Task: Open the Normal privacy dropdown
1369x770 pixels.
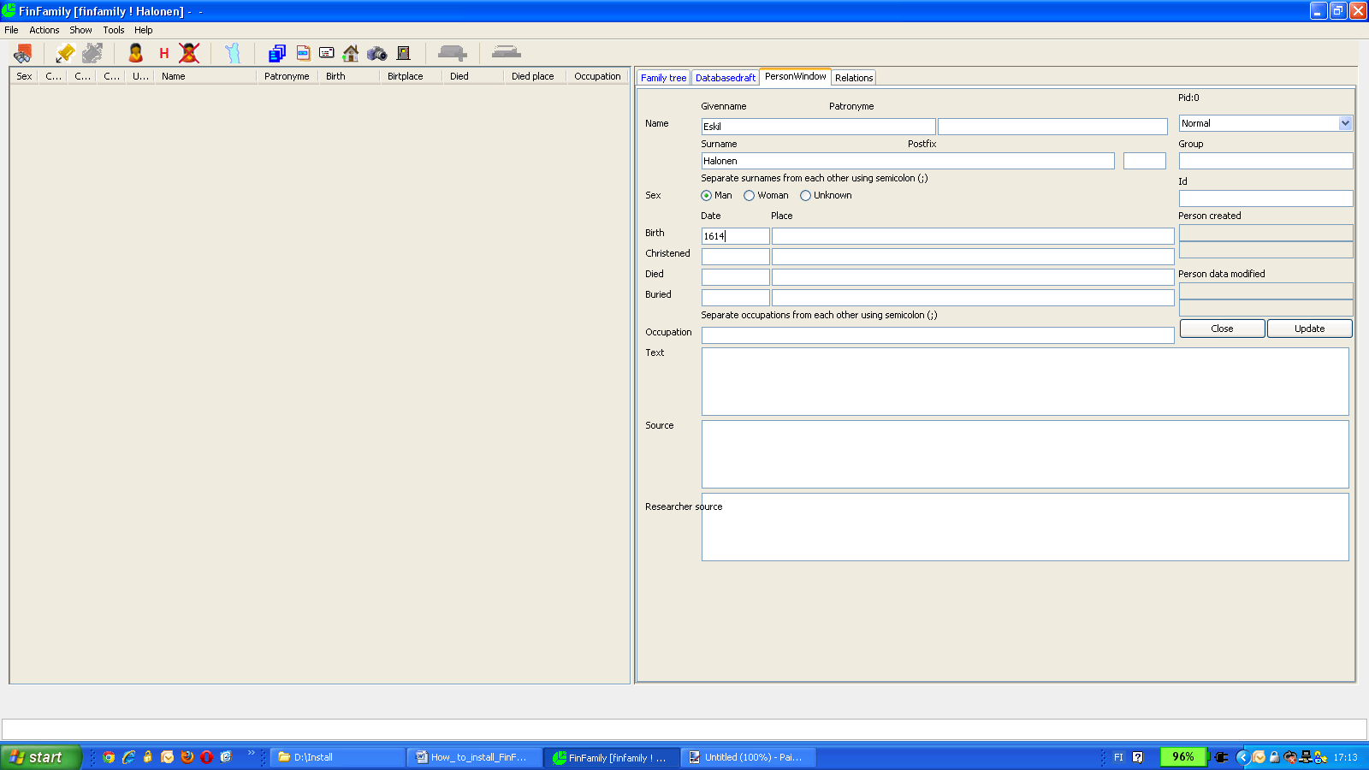Action: 1265,123
